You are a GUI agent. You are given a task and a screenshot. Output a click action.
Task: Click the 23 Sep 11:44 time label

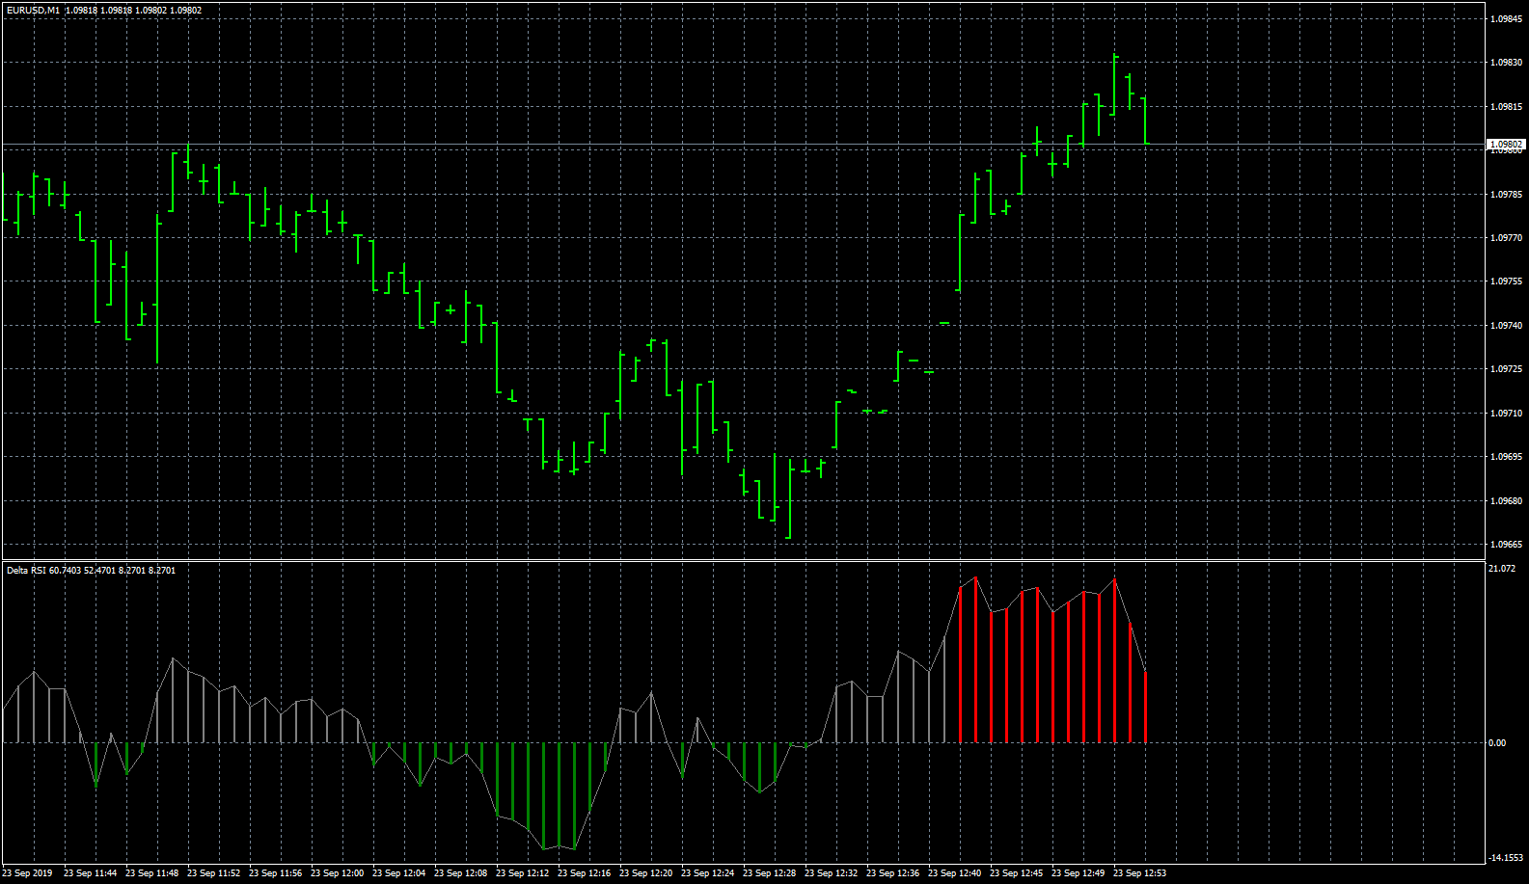(x=91, y=873)
